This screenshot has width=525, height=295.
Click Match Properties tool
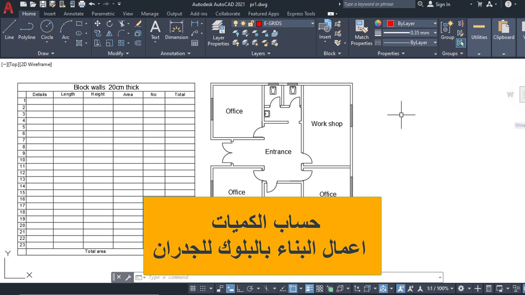coord(362,33)
